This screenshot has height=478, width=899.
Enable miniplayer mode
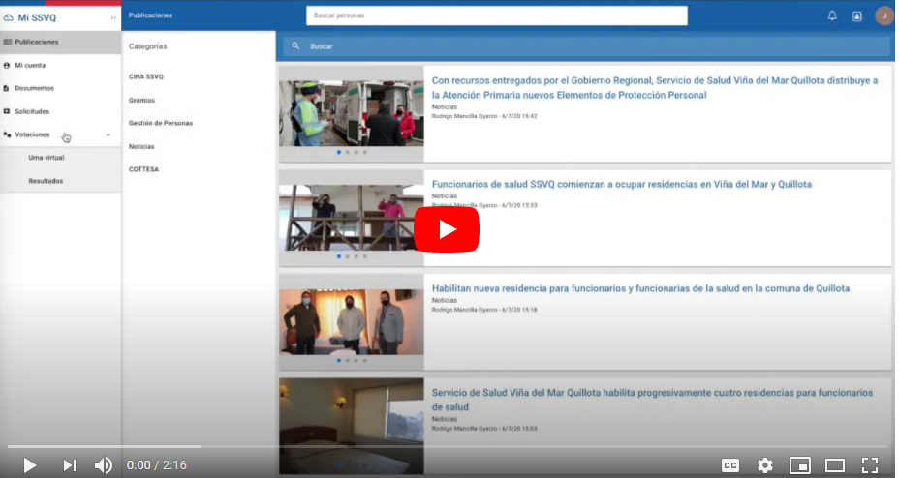tap(800, 465)
